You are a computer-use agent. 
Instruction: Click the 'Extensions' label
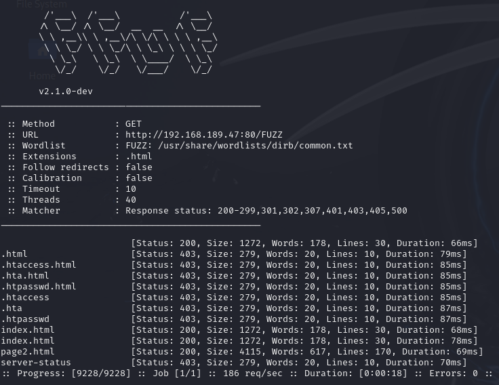49,156
